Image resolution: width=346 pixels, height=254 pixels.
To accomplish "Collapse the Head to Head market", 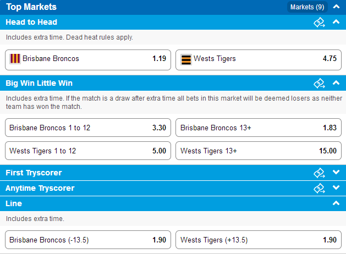I will pos(336,21).
